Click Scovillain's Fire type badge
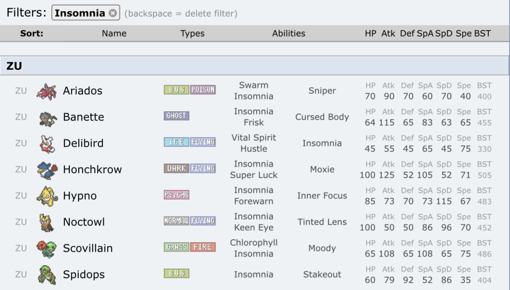This screenshot has height=290, width=510. tap(203, 247)
